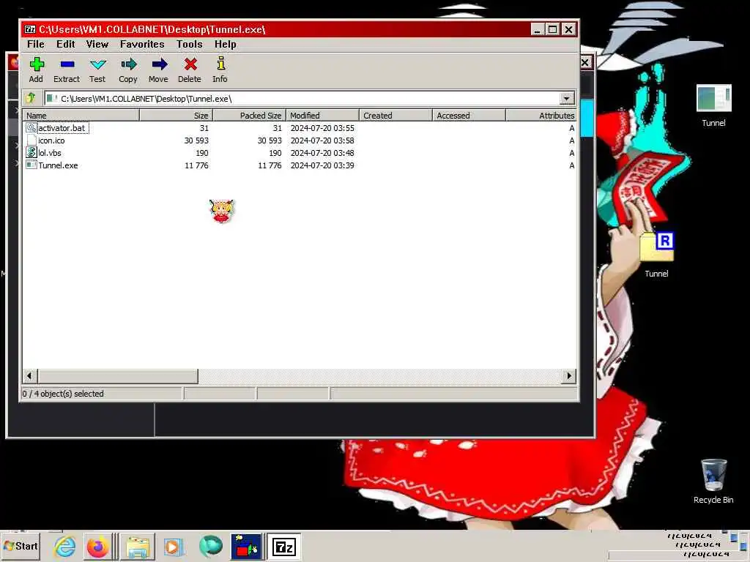Open the Start menu
Image resolution: width=750 pixels, height=562 pixels.
tap(21, 546)
